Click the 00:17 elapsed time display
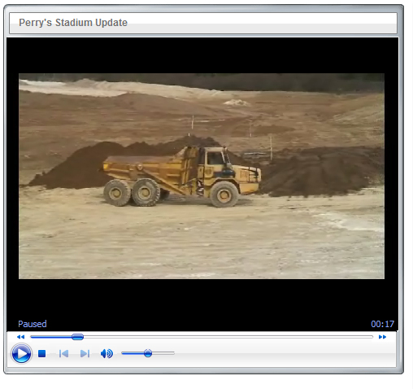The image size is (413, 389). 382,324
